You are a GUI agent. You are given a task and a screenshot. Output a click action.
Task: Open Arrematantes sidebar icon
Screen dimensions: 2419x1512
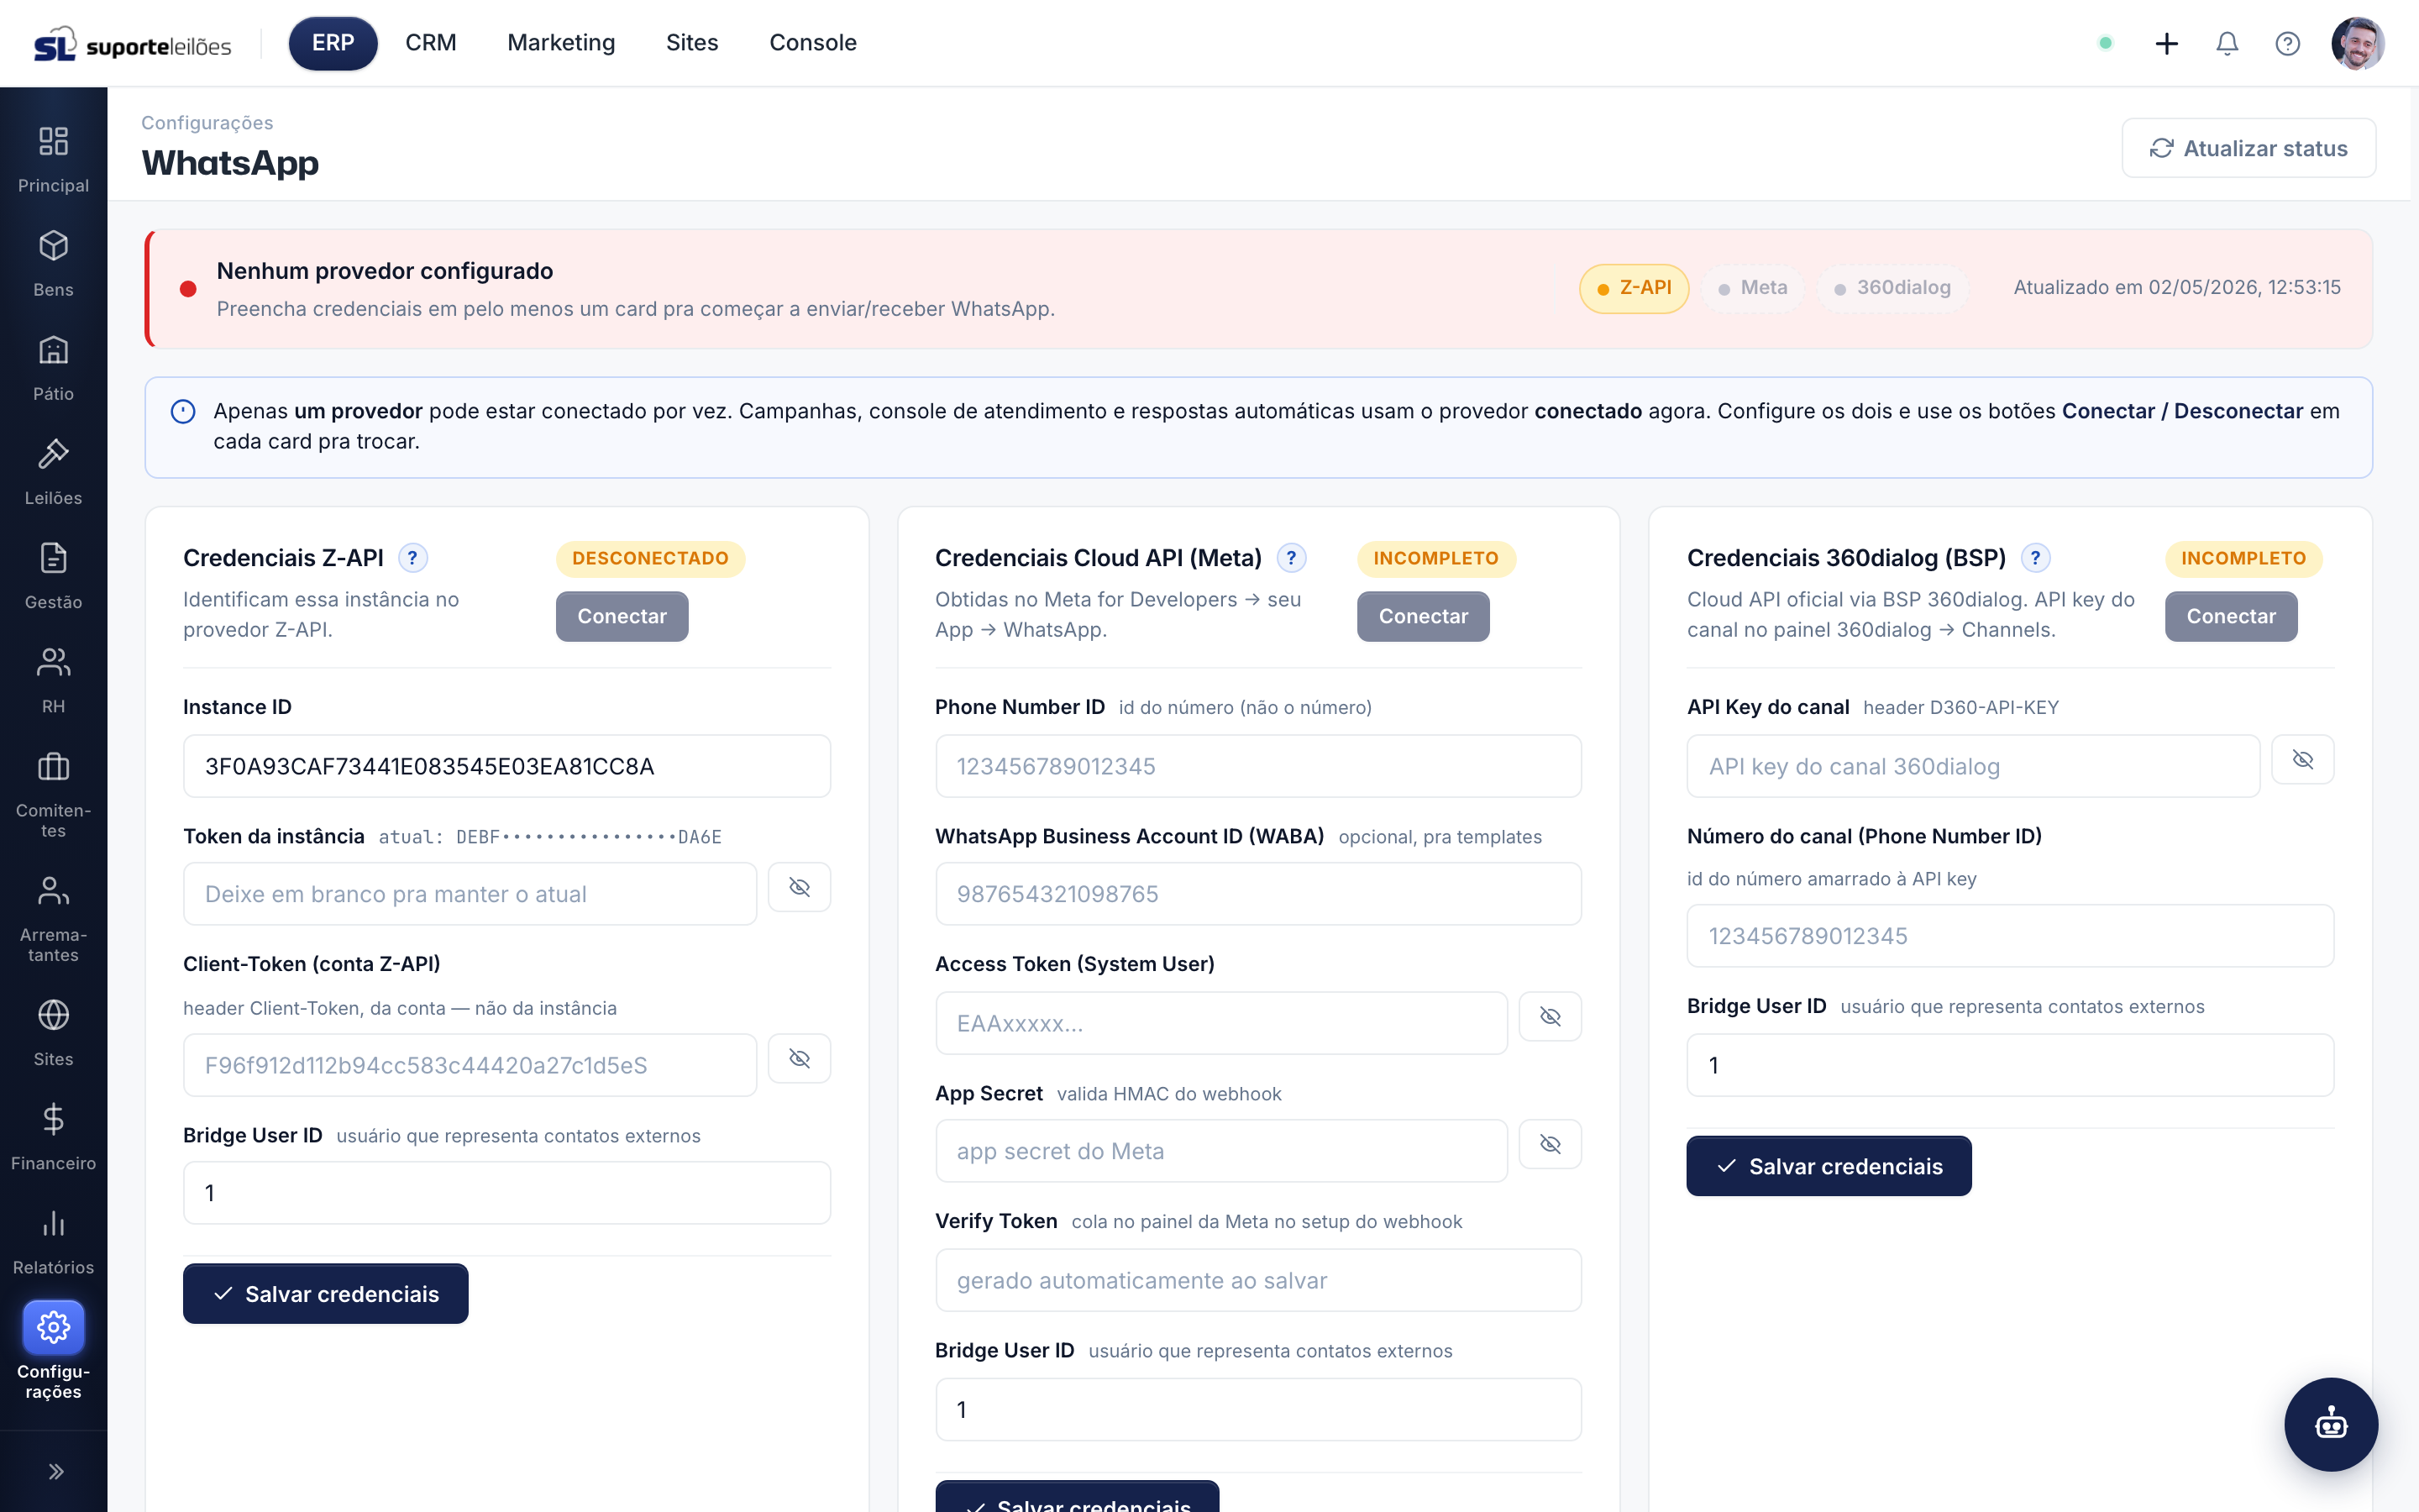pos(53,891)
